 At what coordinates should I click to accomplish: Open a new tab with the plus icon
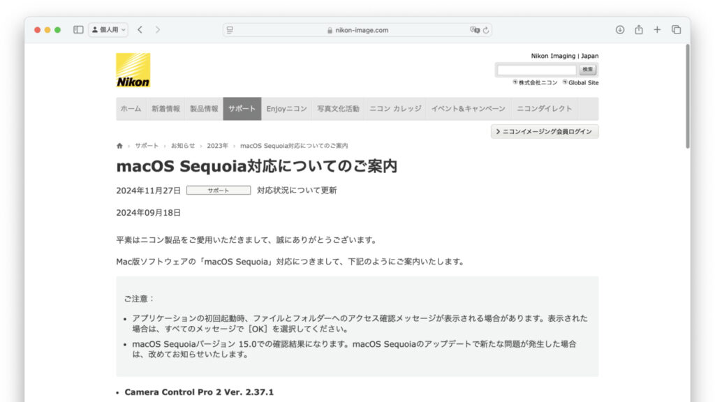(656, 30)
